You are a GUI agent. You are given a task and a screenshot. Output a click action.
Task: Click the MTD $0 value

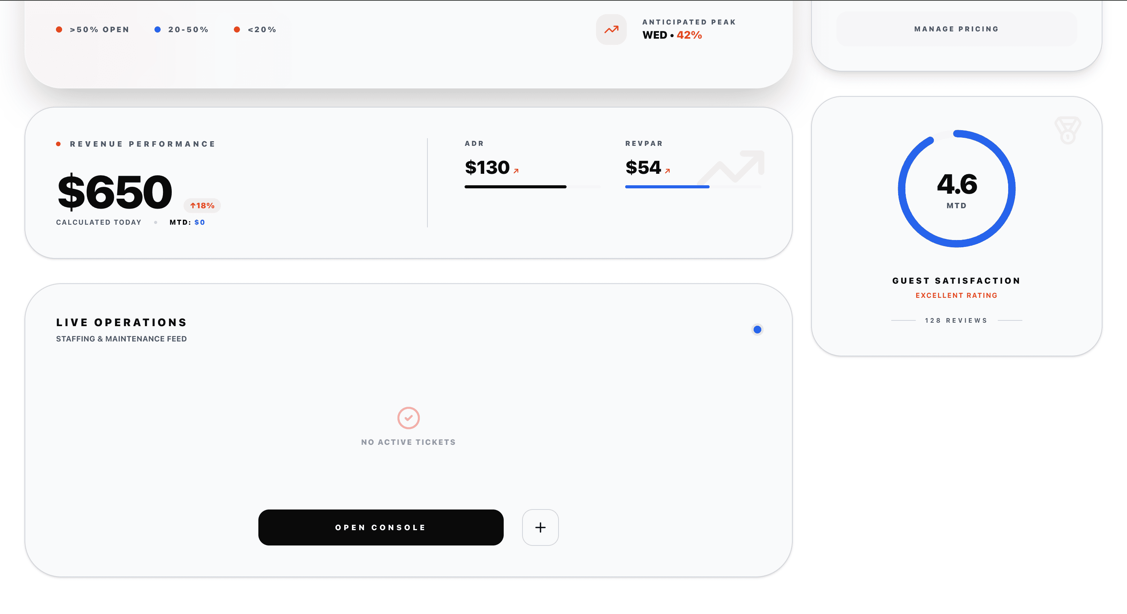coord(199,222)
